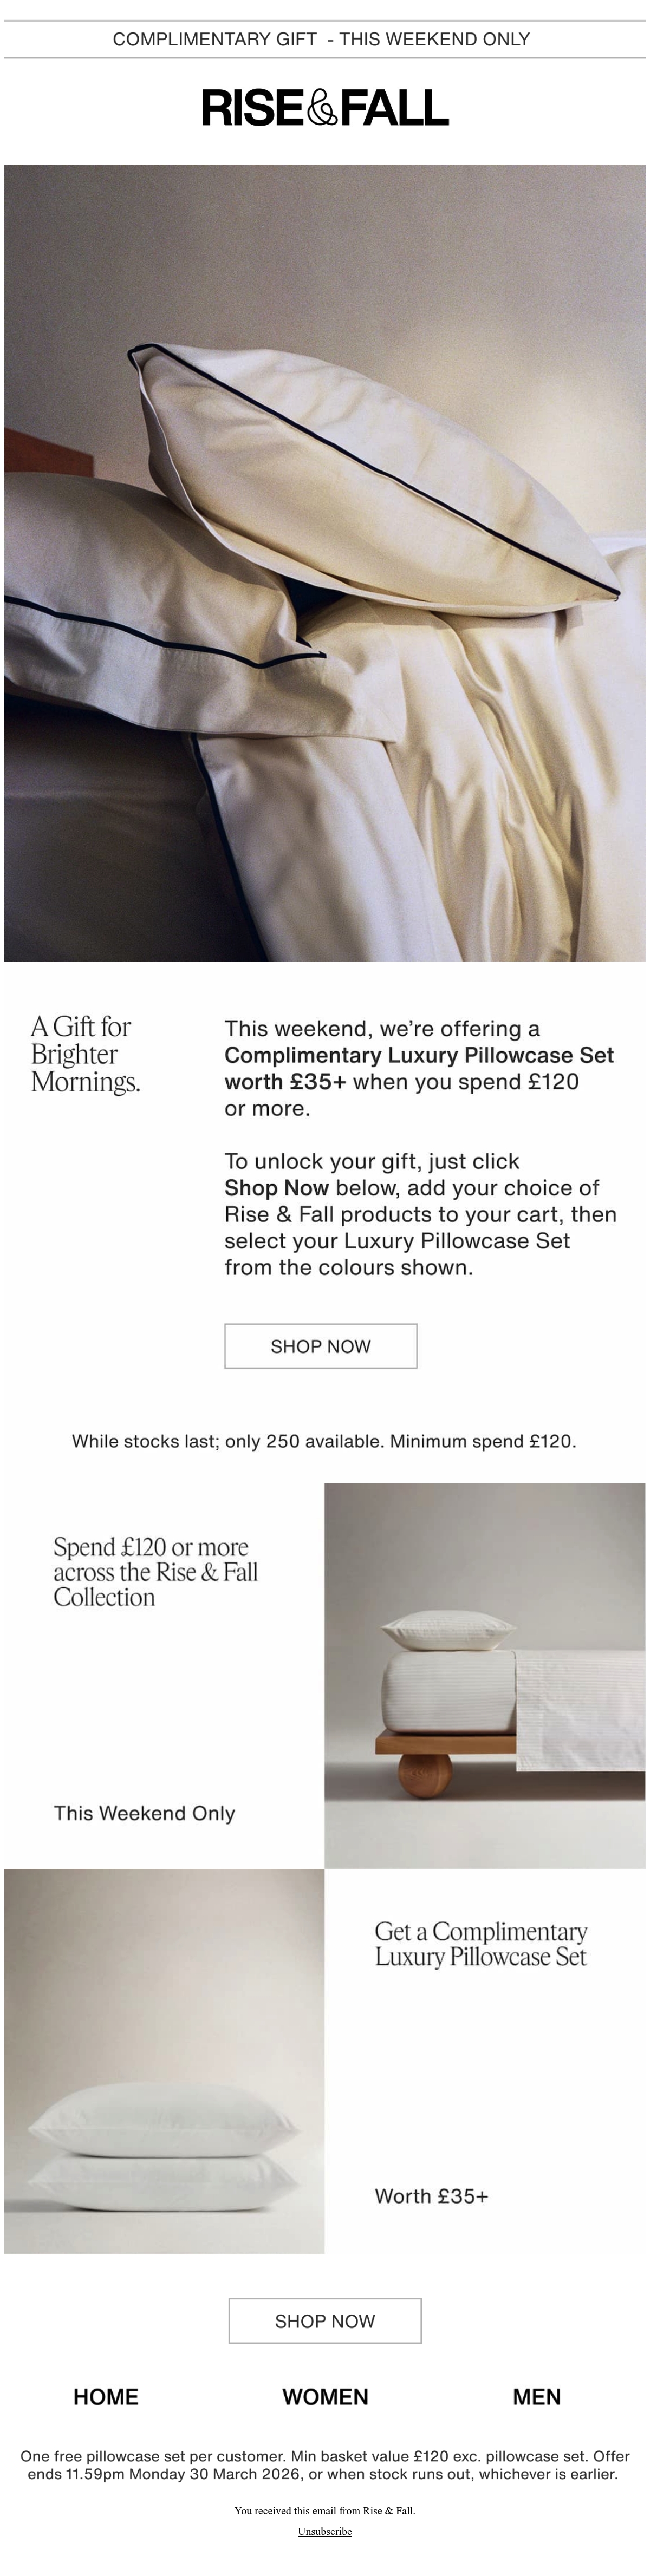This screenshot has height=2576, width=650.
Task: Click 'Get a Complimentary Luxury Pillowcase Set' heading
Action: [481, 1944]
